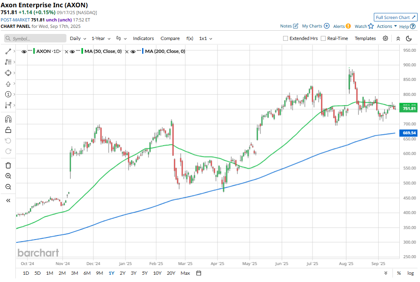
Task: Collapse chart header with up chevrons
Action: (x=398, y=38)
